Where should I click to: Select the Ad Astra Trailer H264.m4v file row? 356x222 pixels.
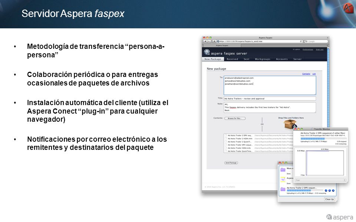coord(258,148)
